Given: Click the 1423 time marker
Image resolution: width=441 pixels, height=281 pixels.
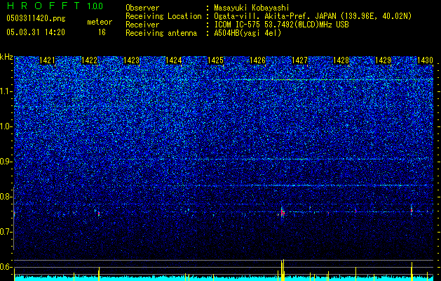Looking at the screenshot, I should click(x=131, y=60).
